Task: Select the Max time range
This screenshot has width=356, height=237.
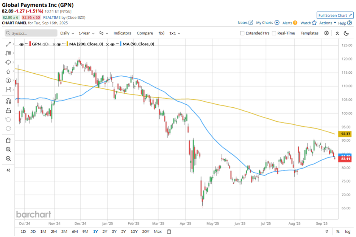Action: tap(158, 232)
